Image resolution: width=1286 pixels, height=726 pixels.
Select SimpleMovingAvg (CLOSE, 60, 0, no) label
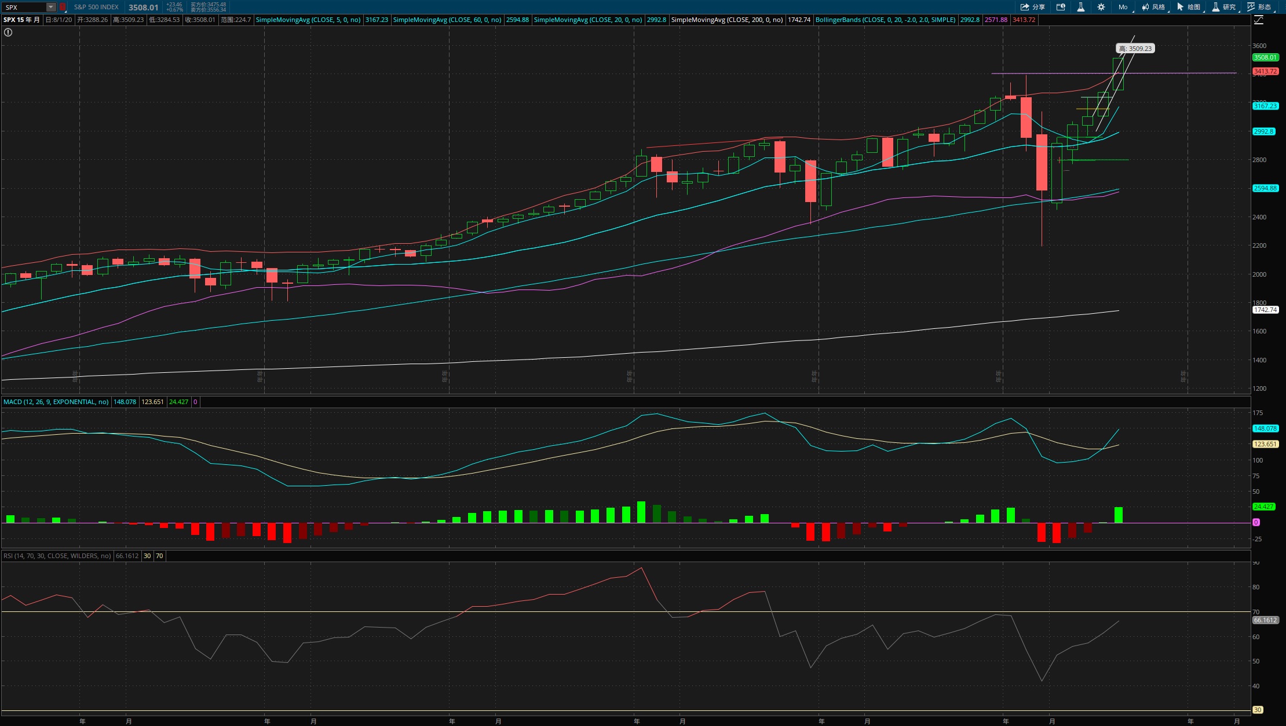tap(447, 20)
